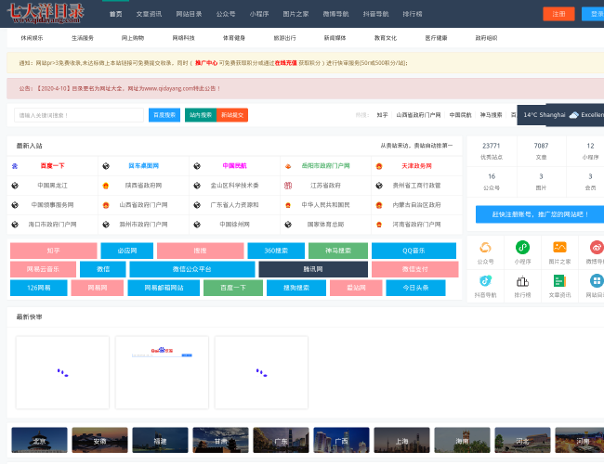Open the 推广中心 red link in notice
This screenshot has height=464, width=604.
[x=206, y=63]
